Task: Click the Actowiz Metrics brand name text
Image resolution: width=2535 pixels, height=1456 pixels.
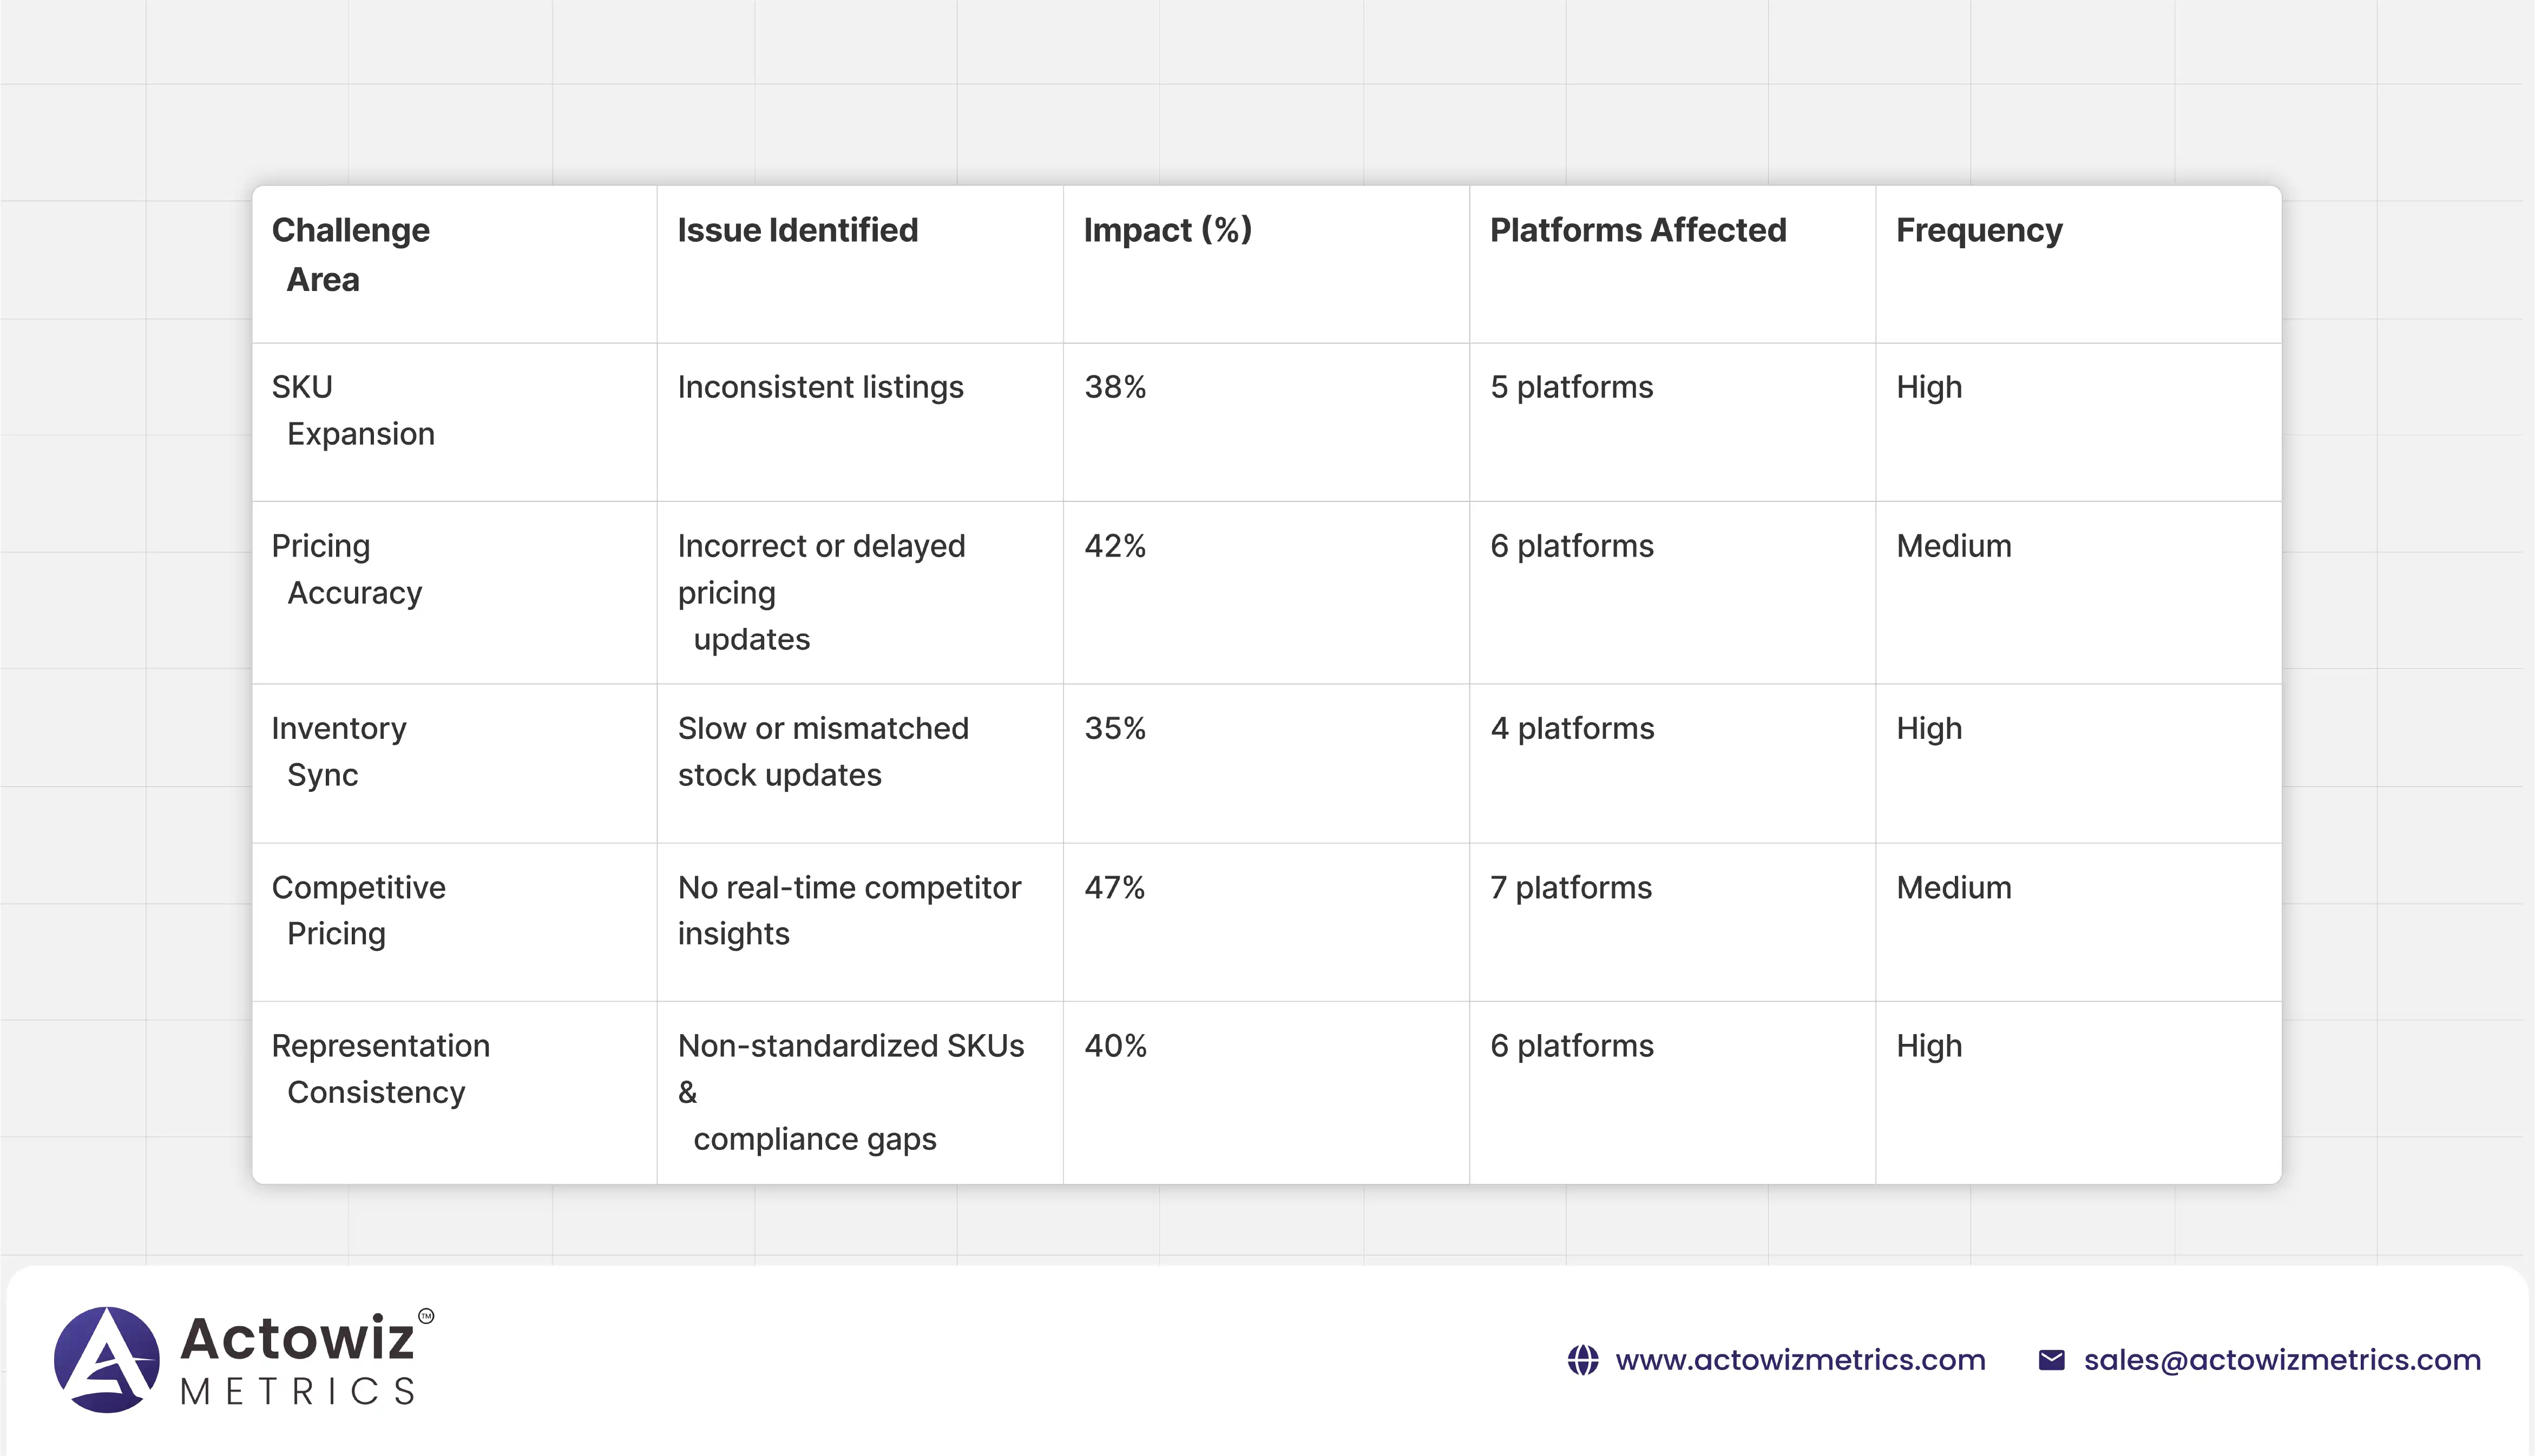Action: 298,1359
